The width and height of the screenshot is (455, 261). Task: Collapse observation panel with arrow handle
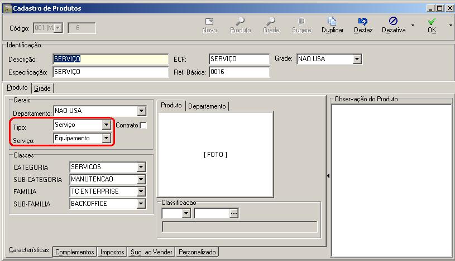pyautogui.click(x=328, y=176)
